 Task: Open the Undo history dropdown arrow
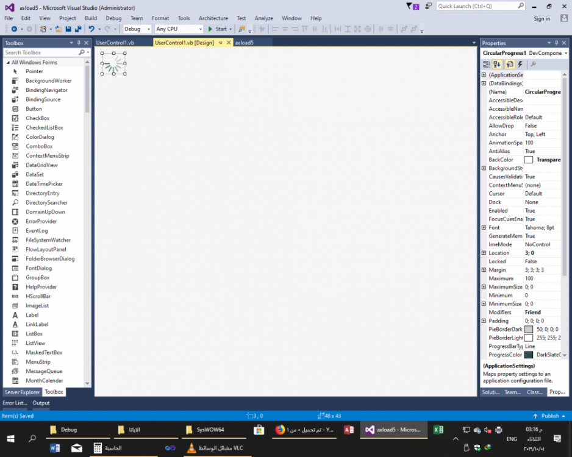pos(99,29)
